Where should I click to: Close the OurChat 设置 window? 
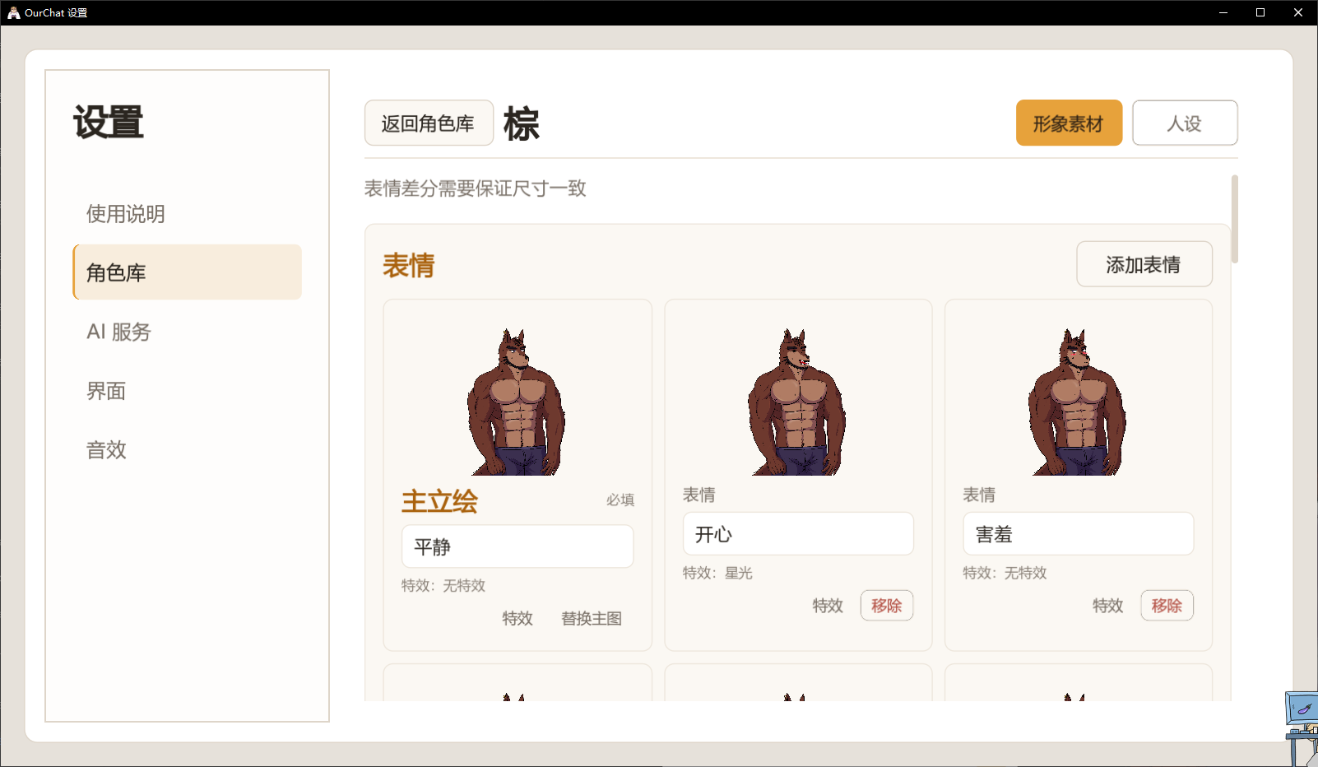1298,12
